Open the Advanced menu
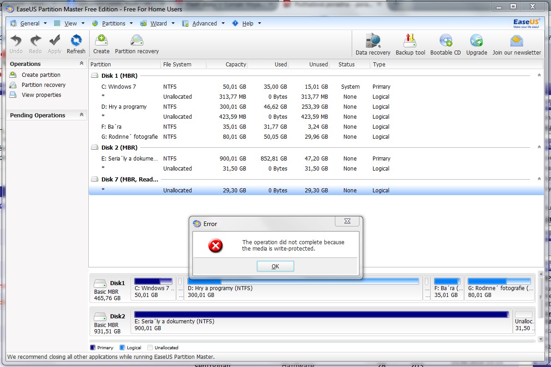 204,23
